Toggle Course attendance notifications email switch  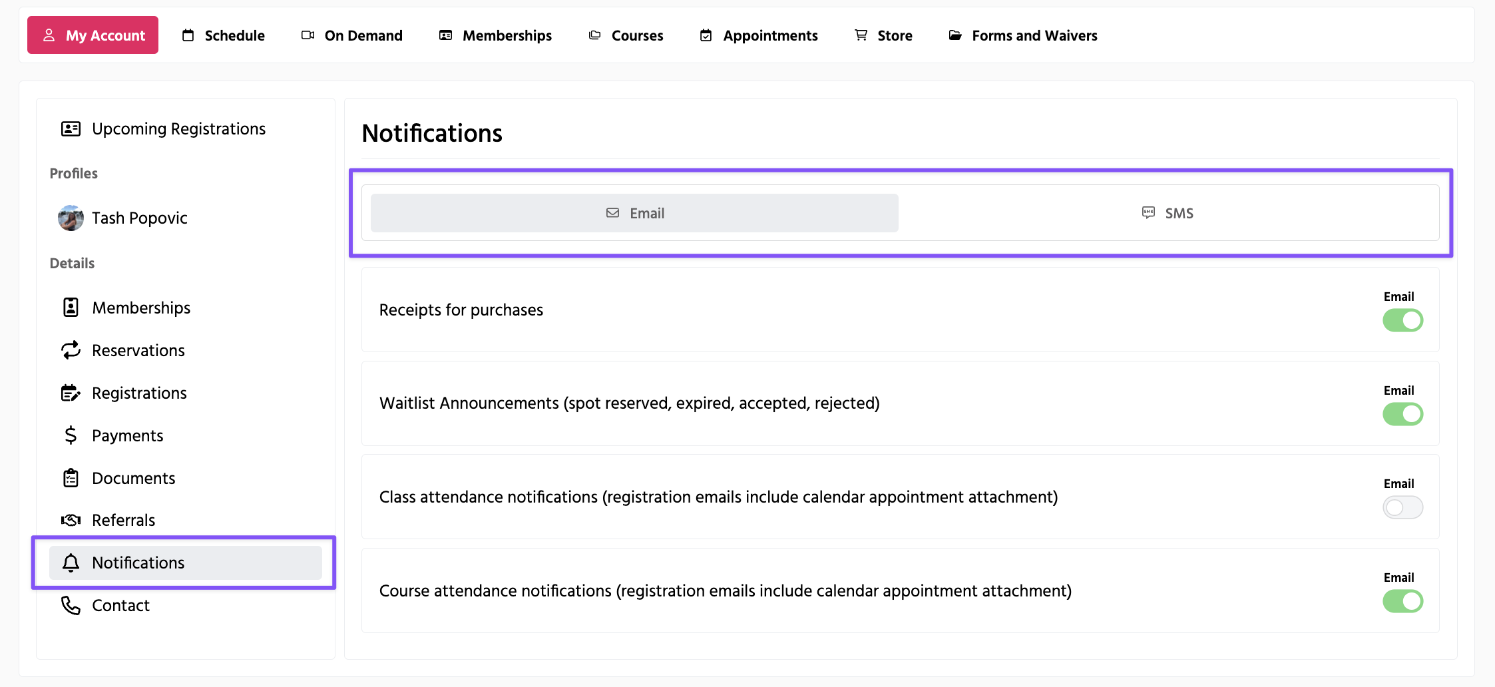click(1402, 601)
